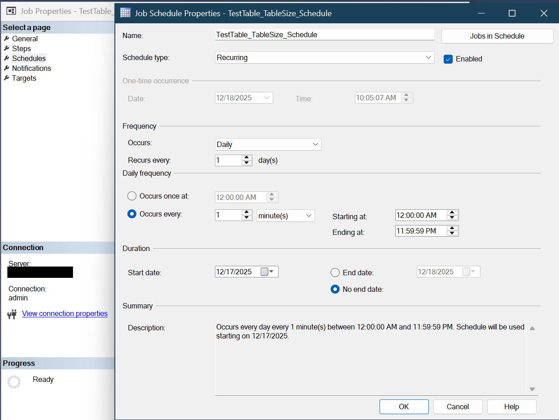Decrease the Ending at time spinner
Screen dimensions: 559x420
(x=453, y=233)
